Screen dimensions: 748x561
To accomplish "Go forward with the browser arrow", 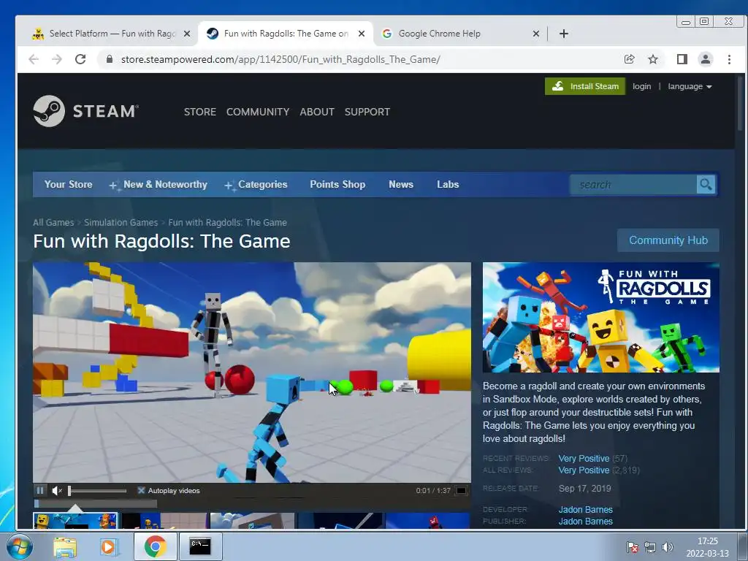I will click(x=57, y=59).
